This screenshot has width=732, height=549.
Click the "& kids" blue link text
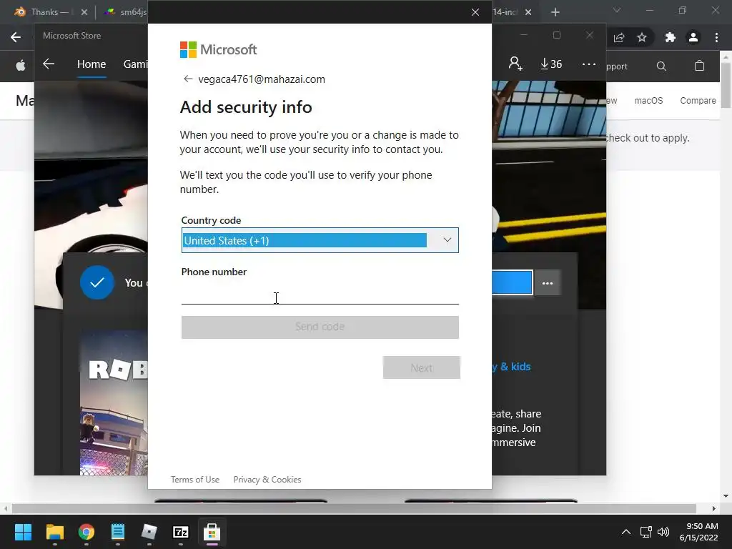point(515,367)
